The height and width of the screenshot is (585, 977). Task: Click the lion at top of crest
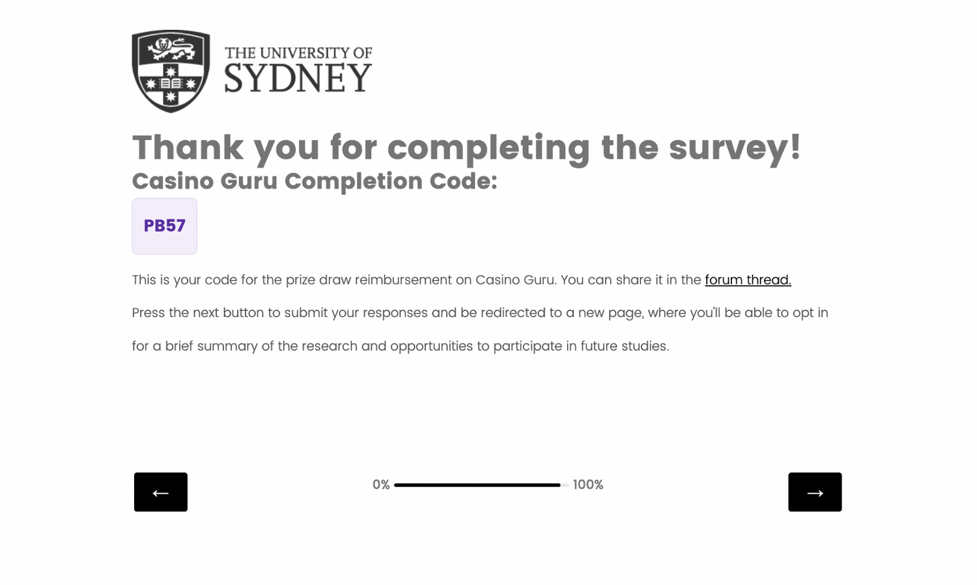point(171,47)
